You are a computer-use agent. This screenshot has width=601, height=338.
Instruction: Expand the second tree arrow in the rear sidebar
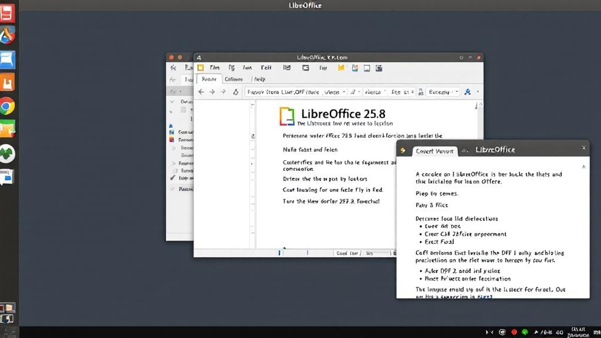pos(171,111)
